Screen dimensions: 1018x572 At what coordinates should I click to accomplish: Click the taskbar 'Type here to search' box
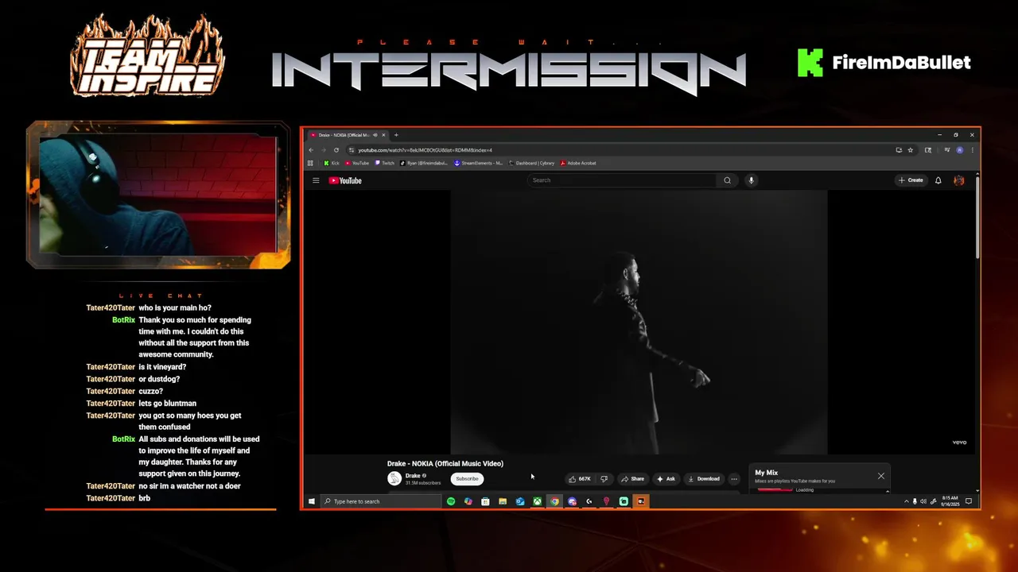[382, 501]
